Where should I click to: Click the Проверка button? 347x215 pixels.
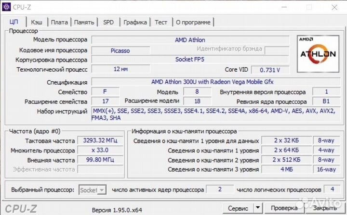[284, 208]
